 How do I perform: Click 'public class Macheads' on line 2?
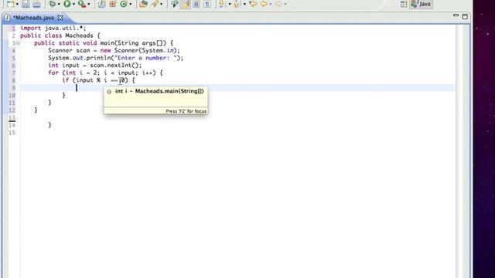coord(56,36)
